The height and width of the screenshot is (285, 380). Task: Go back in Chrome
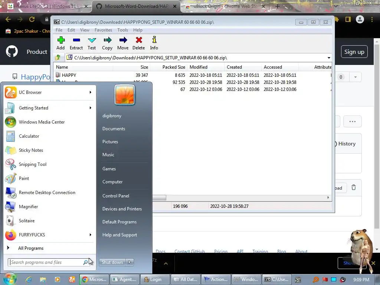[8, 19]
